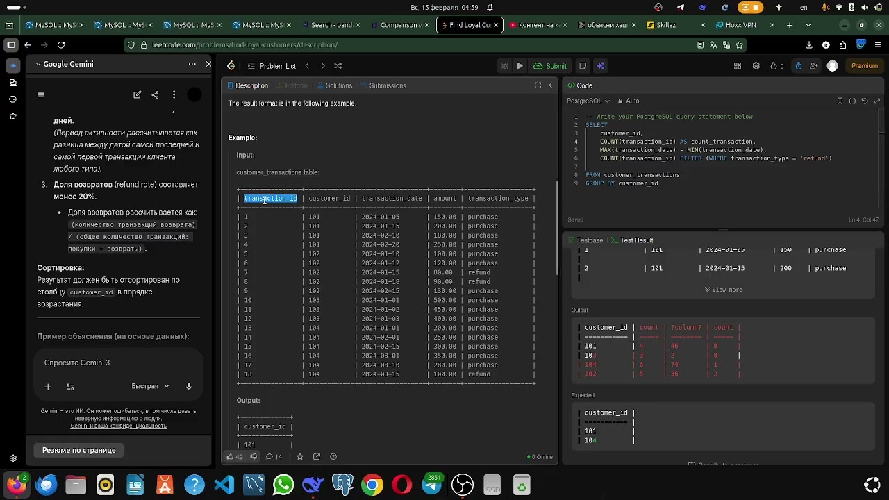Screen dimensions: 889x500
Task: Bookmark this page star in address bar
Action: pos(739,44)
